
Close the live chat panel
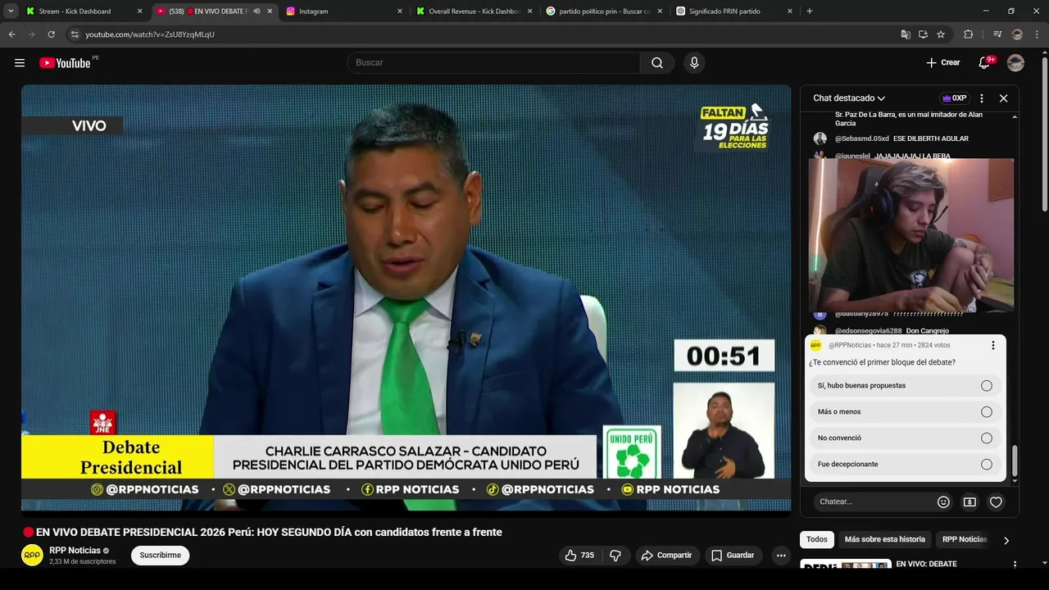click(1003, 98)
